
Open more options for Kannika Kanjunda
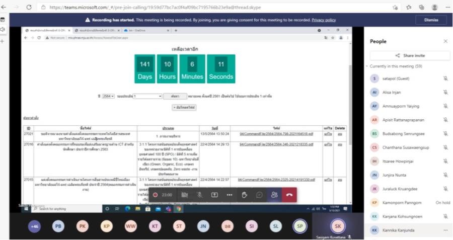[x=445, y=230]
